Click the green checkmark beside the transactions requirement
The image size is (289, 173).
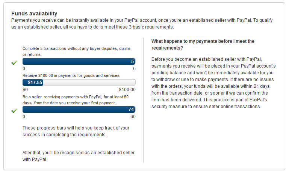tap(14, 63)
